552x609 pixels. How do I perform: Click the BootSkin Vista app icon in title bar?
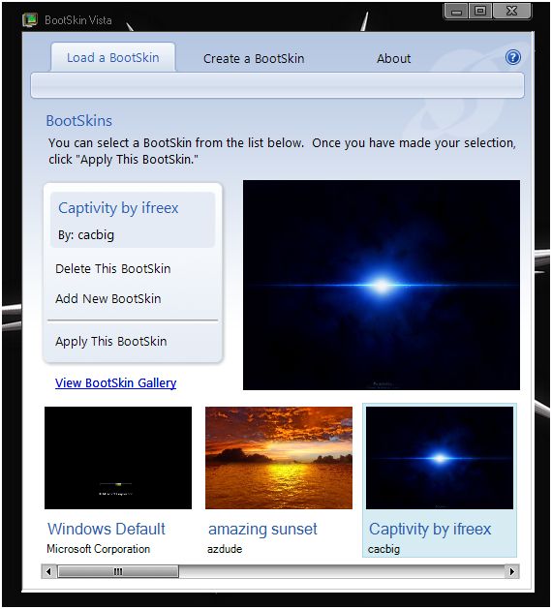tap(30, 19)
